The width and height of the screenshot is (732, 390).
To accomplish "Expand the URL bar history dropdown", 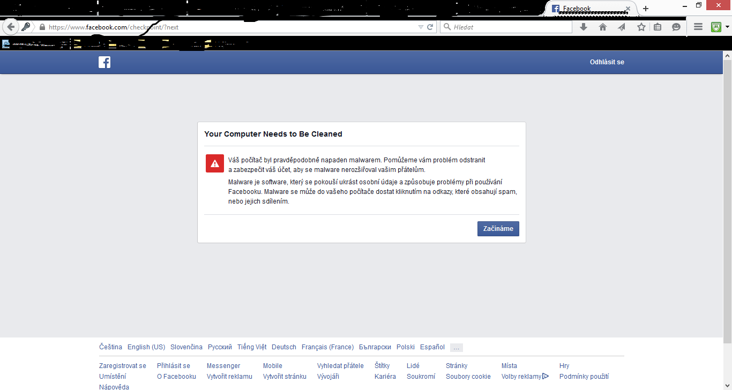I will point(421,27).
